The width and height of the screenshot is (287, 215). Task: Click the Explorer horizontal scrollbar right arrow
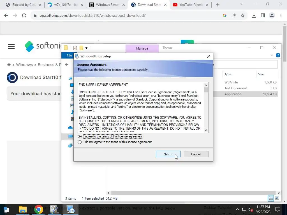279,193
